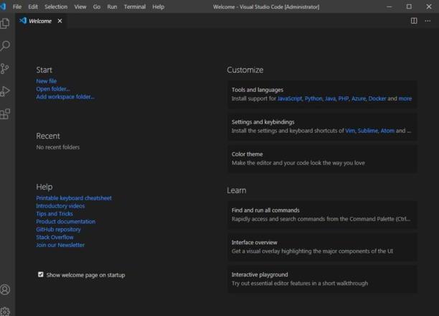This screenshot has width=439, height=316.
Task: Split the editor right
Action: click(414, 21)
